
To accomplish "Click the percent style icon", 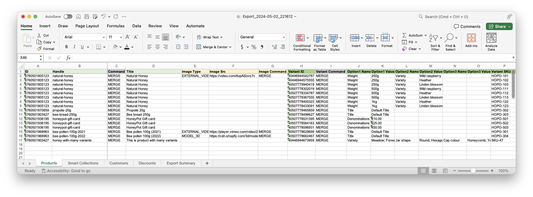I will [254, 47].
